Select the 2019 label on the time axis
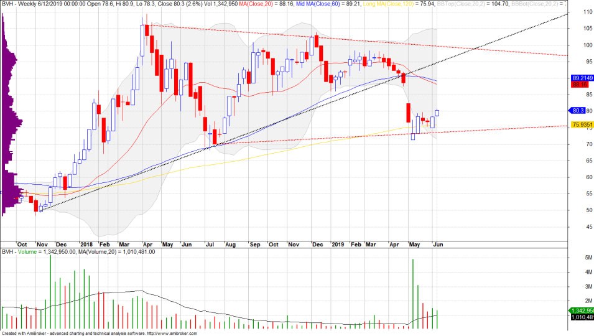The width and height of the screenshot is (594, 336). (336, 245)
